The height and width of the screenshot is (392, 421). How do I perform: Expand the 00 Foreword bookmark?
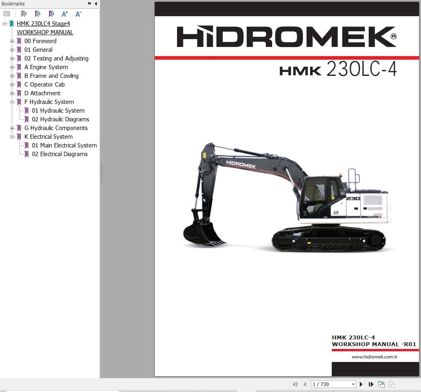tap(13, 41)
